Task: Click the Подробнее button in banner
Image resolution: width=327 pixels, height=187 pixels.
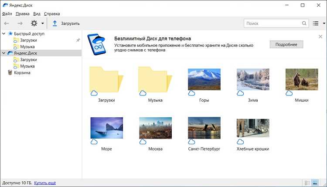Action: [286, 44]
